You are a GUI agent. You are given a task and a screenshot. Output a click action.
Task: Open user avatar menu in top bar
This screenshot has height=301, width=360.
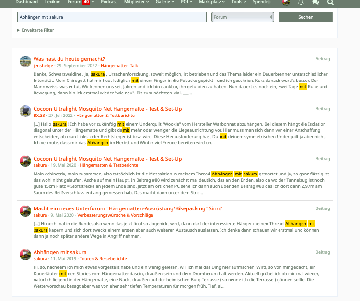(286, 2)
